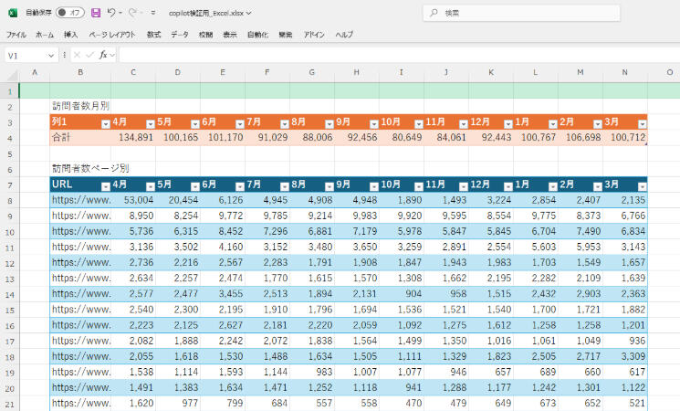Click the URL cell in row 8
Screen dimensions: 680x411
pos(80,200)
